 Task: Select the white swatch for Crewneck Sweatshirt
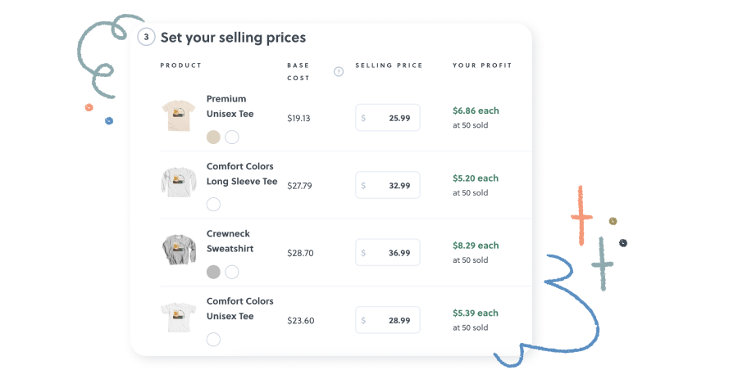tap(232, 272)
